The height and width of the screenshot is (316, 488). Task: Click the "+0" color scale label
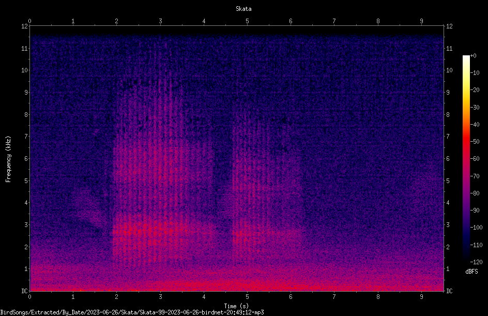click(473, 56)
